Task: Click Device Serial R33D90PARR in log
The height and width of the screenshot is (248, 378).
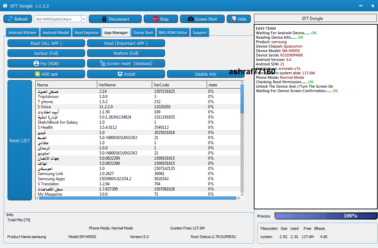Action: (291, 55)
